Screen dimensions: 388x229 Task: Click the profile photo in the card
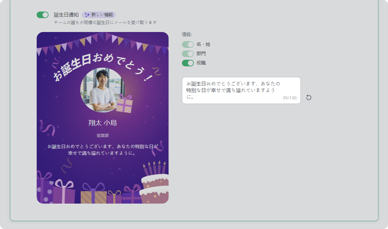[x=103, y=90]
